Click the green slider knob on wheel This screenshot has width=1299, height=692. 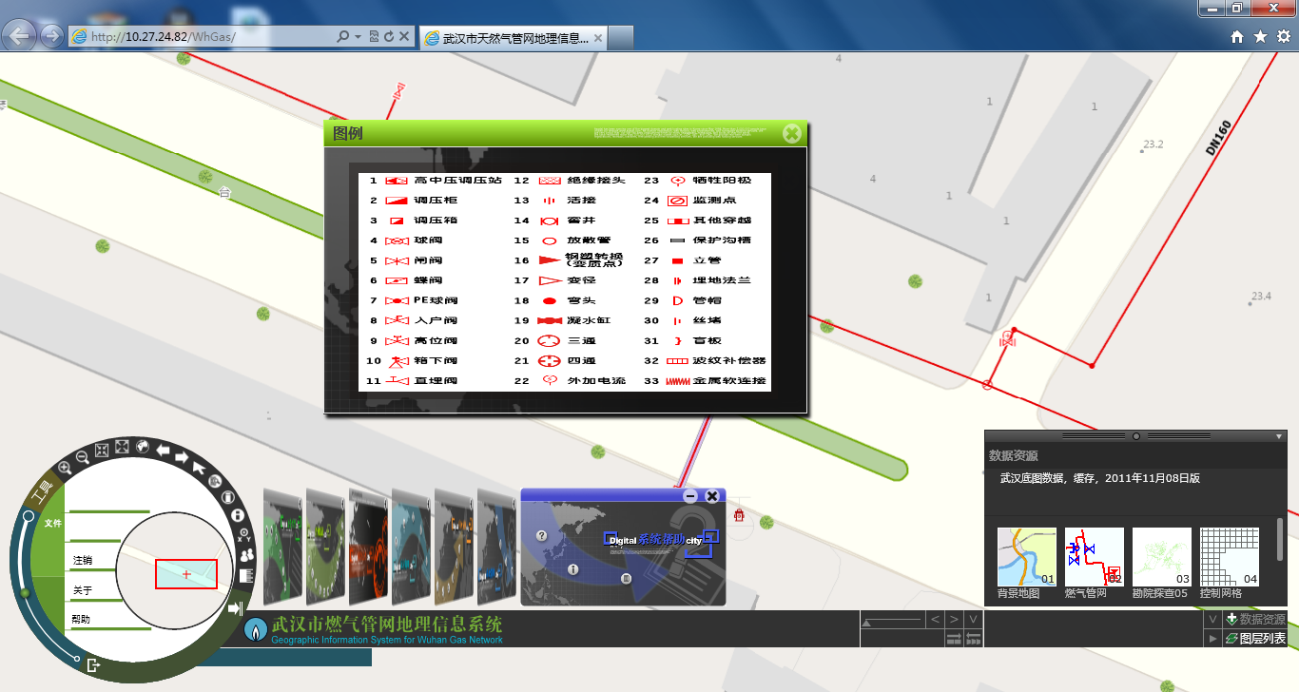point(26,593)
